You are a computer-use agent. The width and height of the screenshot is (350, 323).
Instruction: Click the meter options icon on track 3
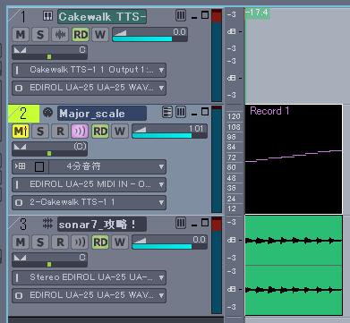click(x=181, y=223)
